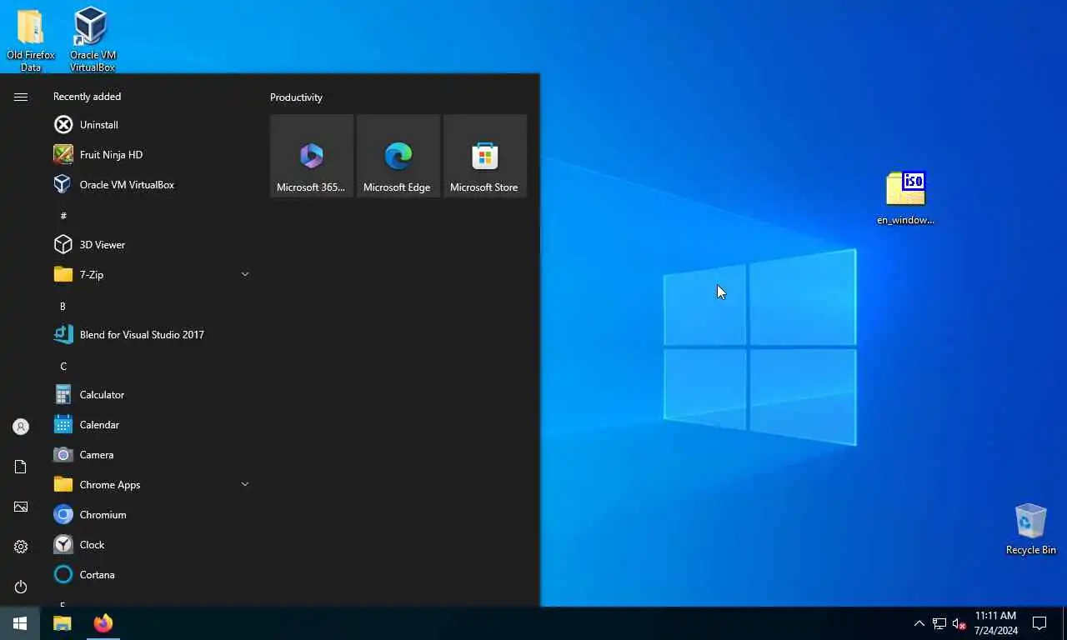Click the Recently added heading
Screen dimensions: 1067x640
coord(87,97)
